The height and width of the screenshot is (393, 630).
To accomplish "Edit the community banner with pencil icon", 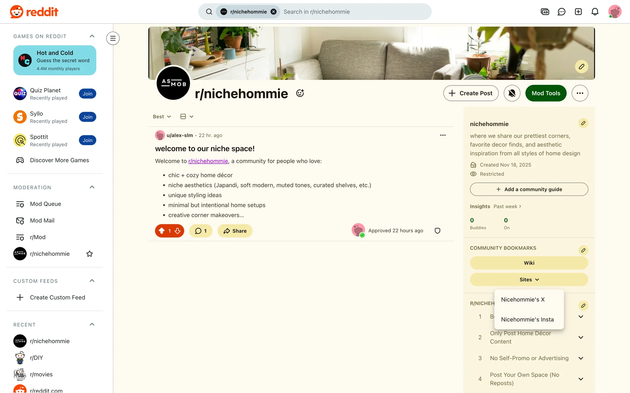I will [581, 66].
